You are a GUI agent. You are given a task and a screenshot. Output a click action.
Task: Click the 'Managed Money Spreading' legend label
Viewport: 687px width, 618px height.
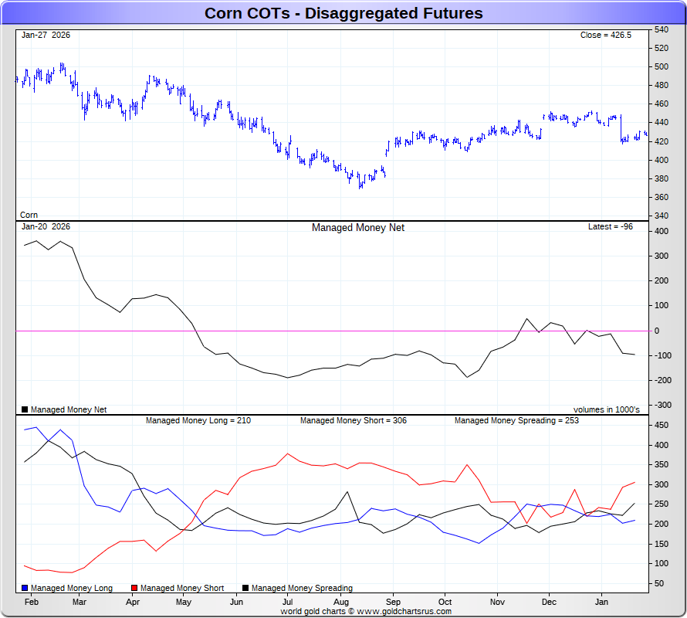(x=302, y=588)
